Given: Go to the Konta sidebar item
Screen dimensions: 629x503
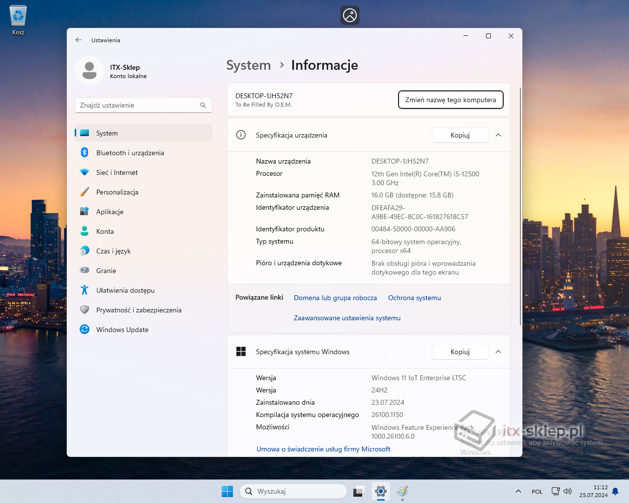Looking at the screenshot, I should pos(143,231).
